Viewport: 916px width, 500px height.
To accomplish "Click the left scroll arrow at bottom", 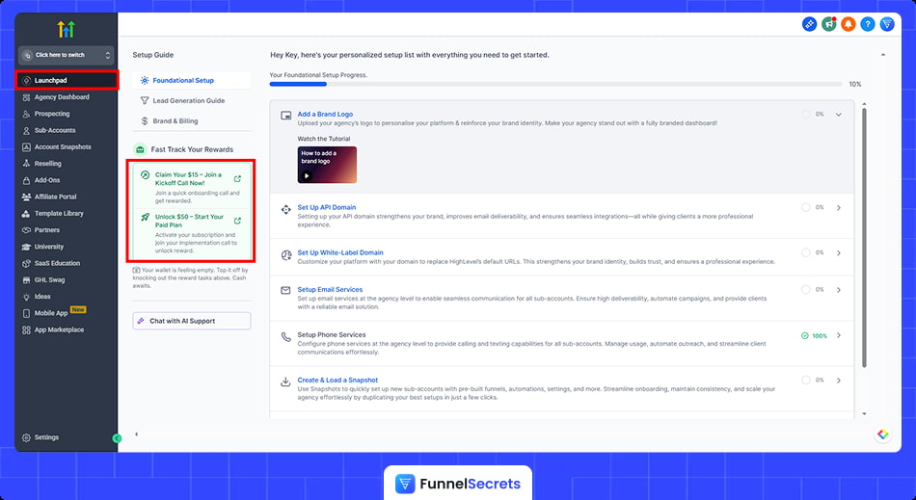I will point(136,434).
